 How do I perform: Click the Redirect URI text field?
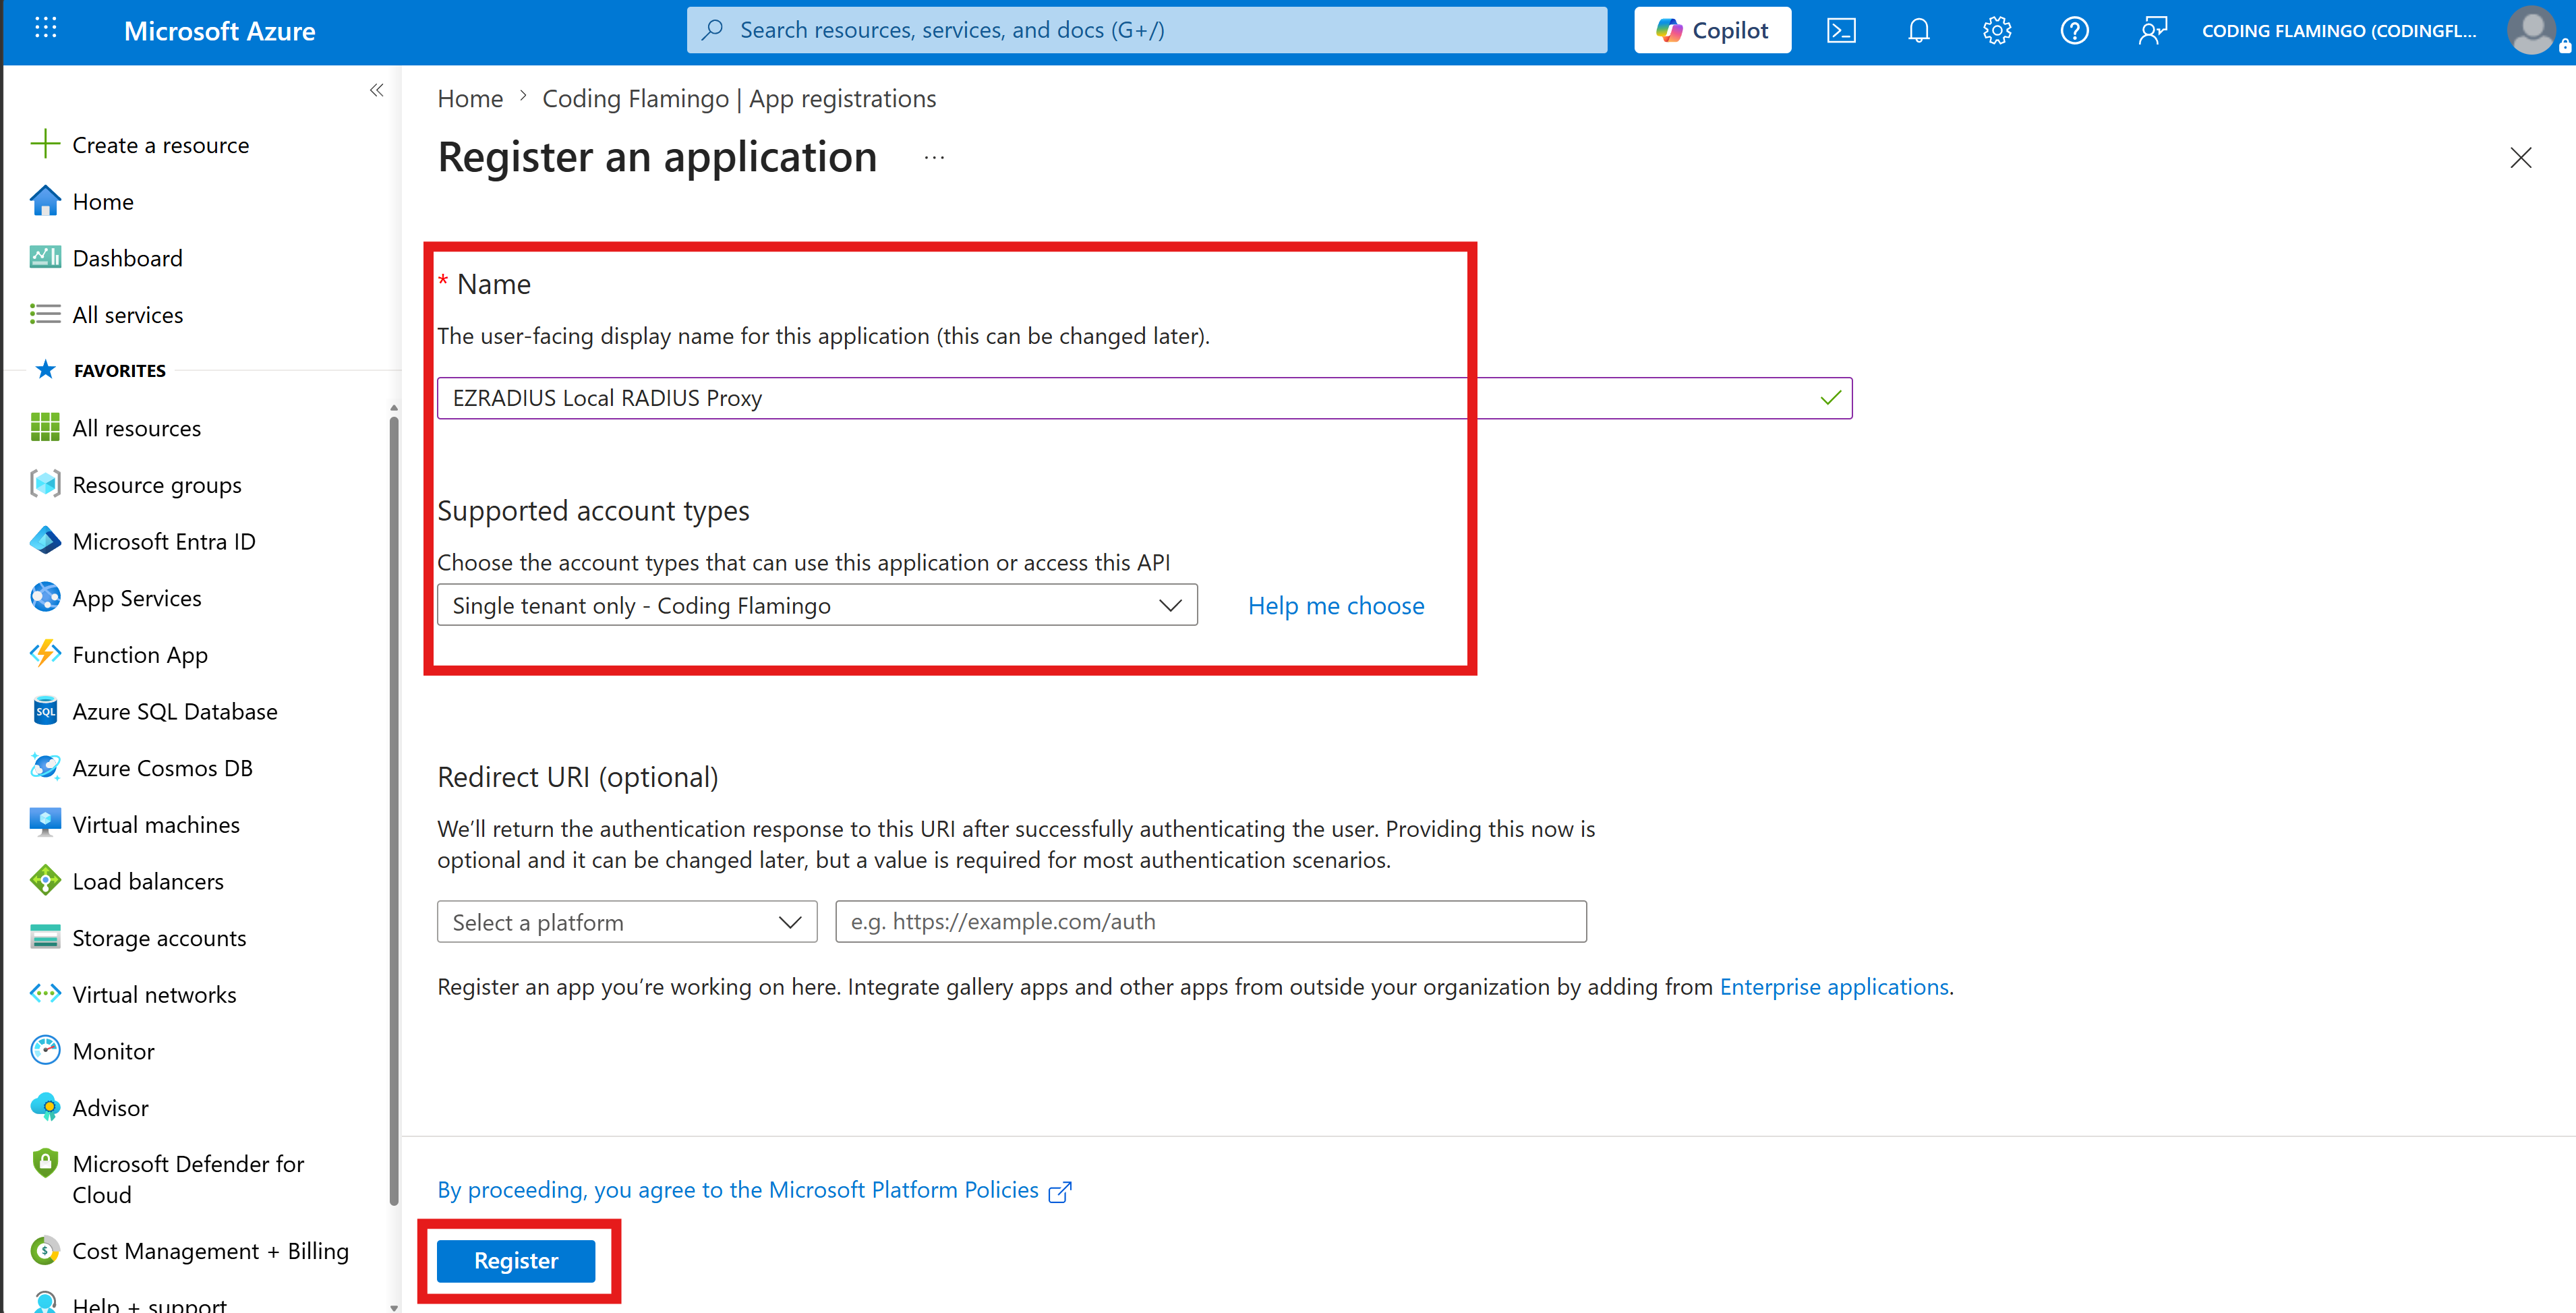(x=1211, y=921)
